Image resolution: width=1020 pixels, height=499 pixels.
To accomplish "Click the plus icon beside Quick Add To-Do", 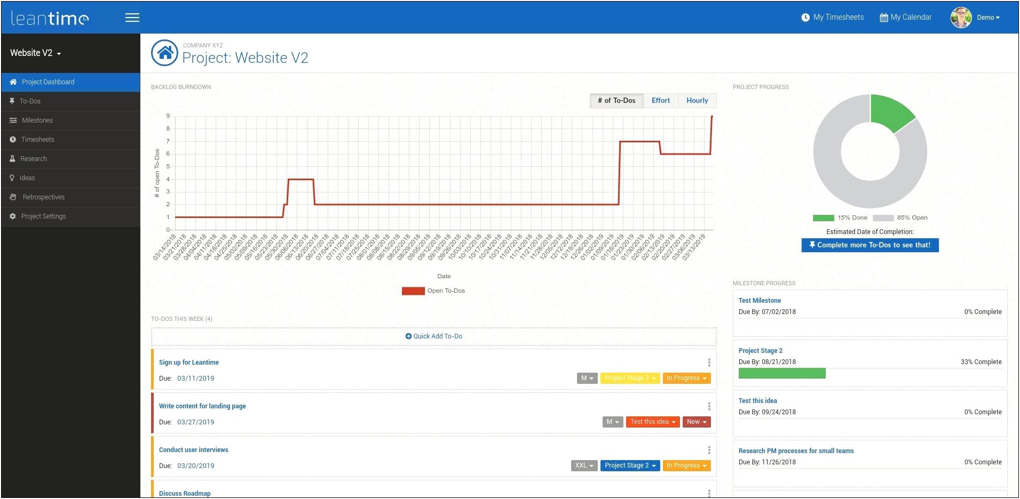I will (x=408, y=336).
